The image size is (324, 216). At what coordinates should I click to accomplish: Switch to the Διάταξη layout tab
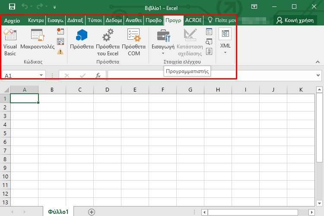pyautogui.click(x=75, y=20)
